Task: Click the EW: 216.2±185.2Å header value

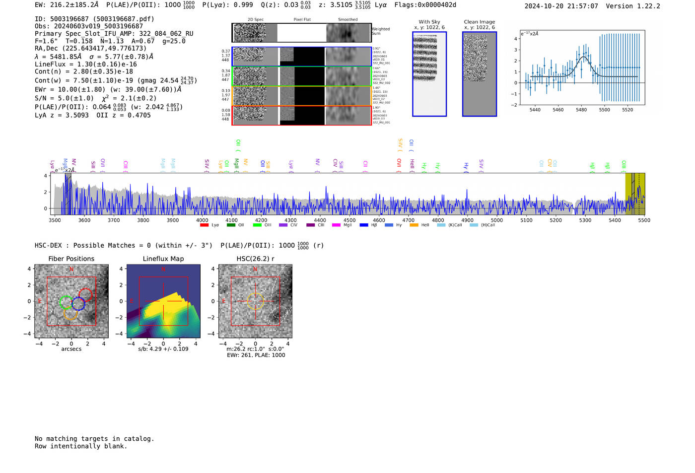Action: point(67,5)
